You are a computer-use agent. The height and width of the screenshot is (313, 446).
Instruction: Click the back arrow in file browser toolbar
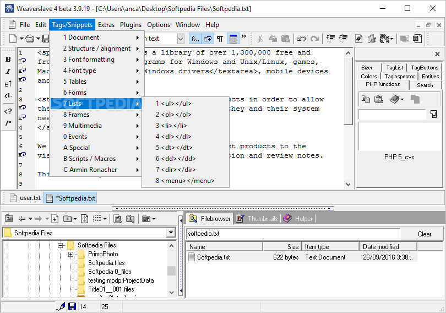22,219
